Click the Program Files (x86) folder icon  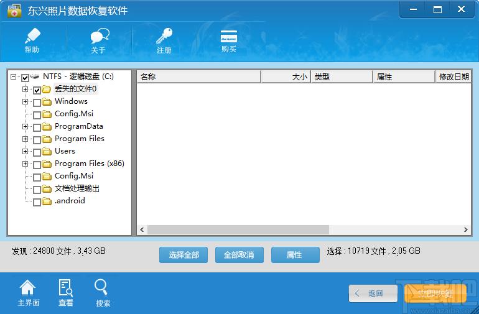click(x=47, y=164)
